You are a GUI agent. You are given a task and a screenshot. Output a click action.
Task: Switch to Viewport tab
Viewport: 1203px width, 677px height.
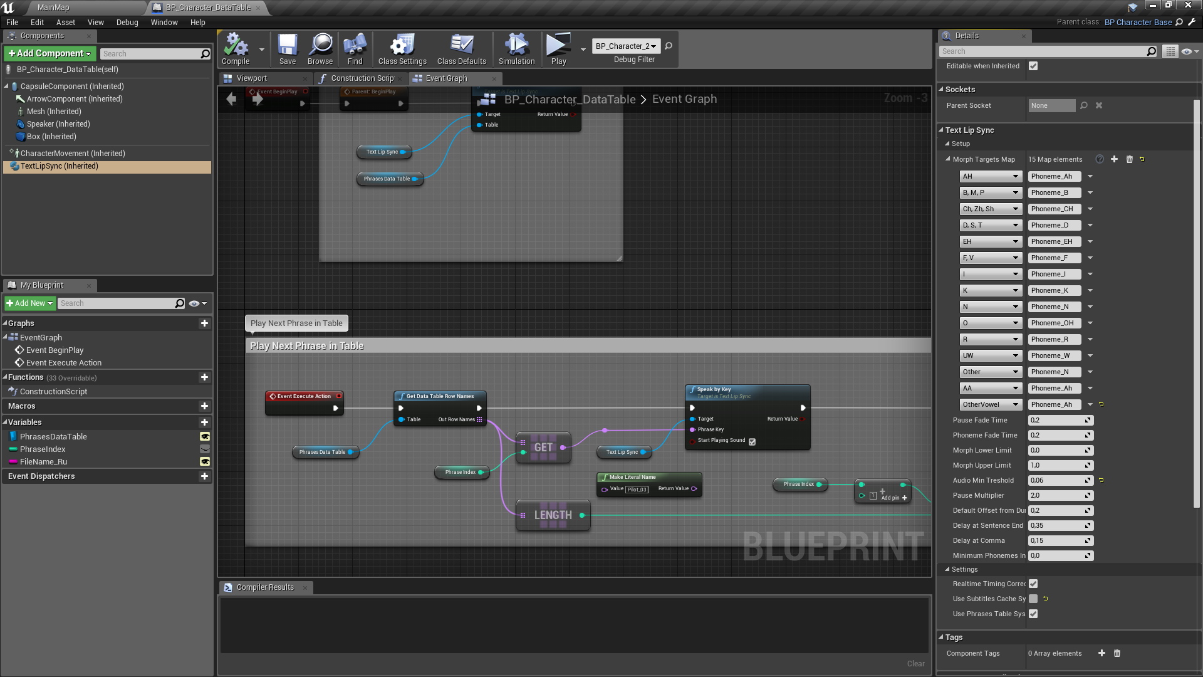point(251,78)
